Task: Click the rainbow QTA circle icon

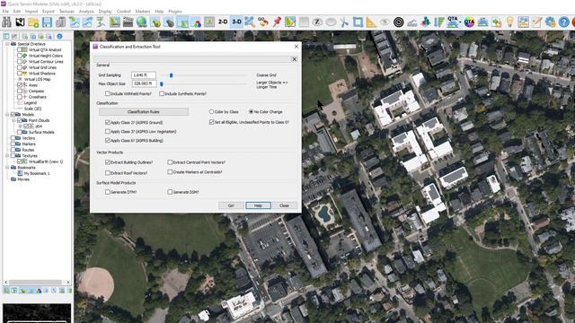Action: [x=469, y=22]
